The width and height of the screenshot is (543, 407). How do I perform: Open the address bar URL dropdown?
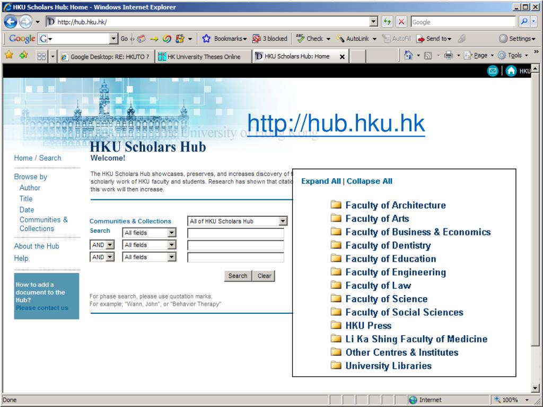pyautogui.click(x=374, y=22)
